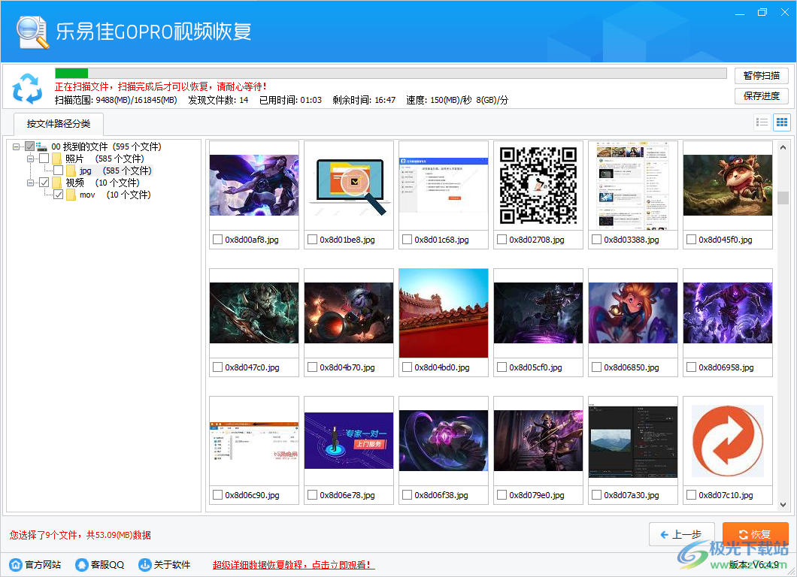Open laptop magnifier thumbnail 0x8d01be8.jpg
The image size is (797, 577).
tap(349, 186)
